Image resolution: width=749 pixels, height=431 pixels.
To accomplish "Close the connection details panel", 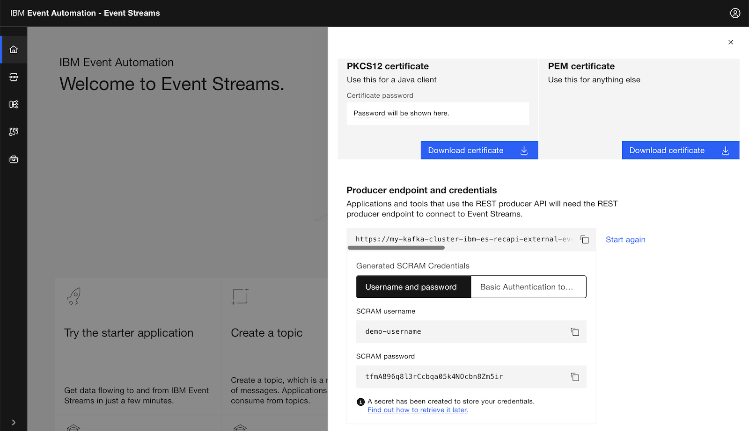I will 730,42.
